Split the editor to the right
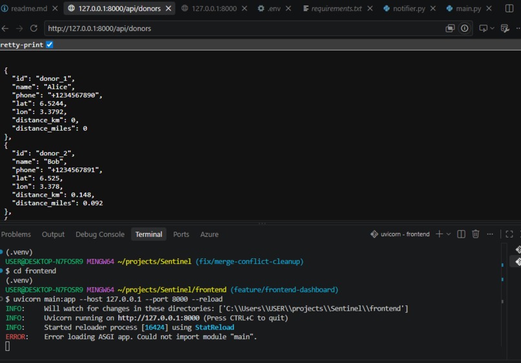This screenshot has width=521, height=363. coord(509,8)
